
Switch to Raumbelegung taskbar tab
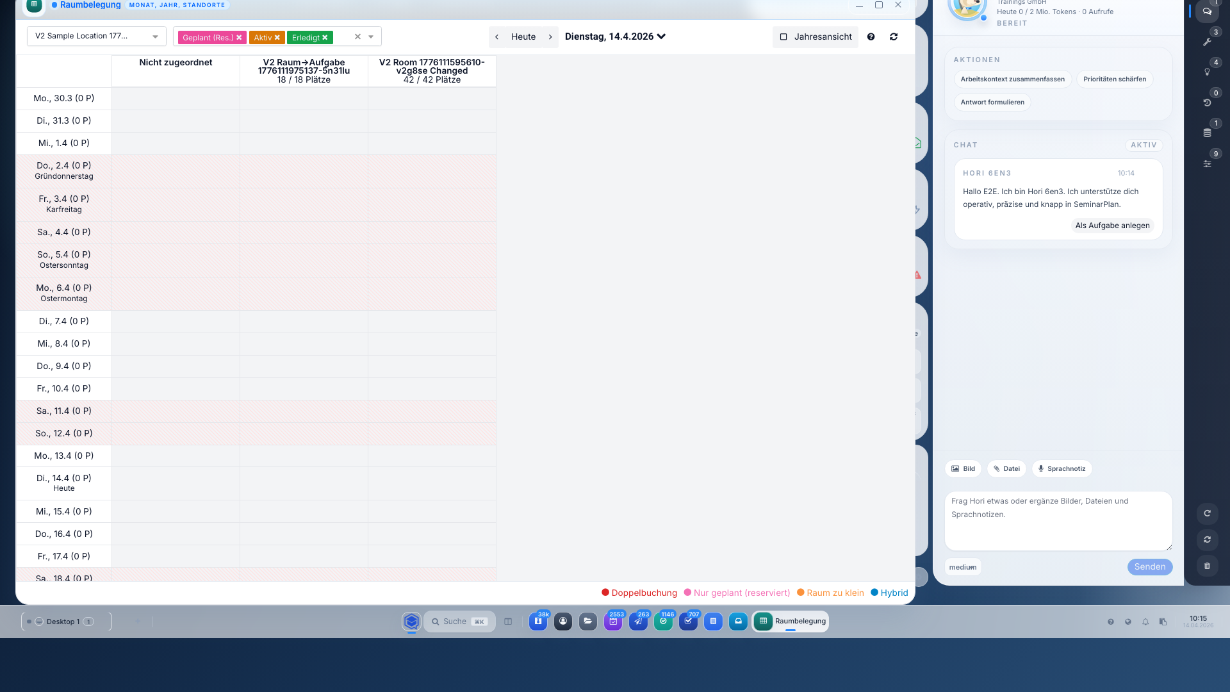pos(791,622)
